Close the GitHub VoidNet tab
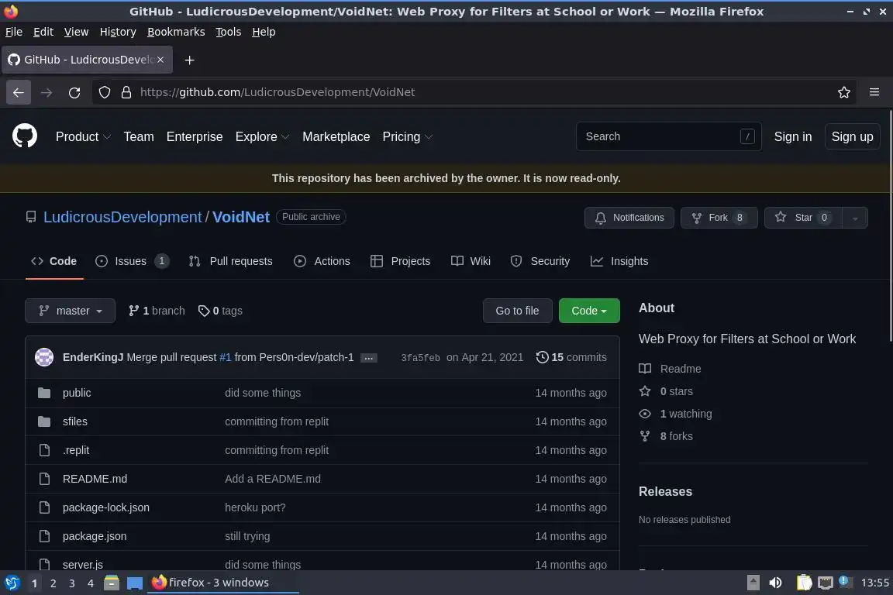 (x=160, y=60)
